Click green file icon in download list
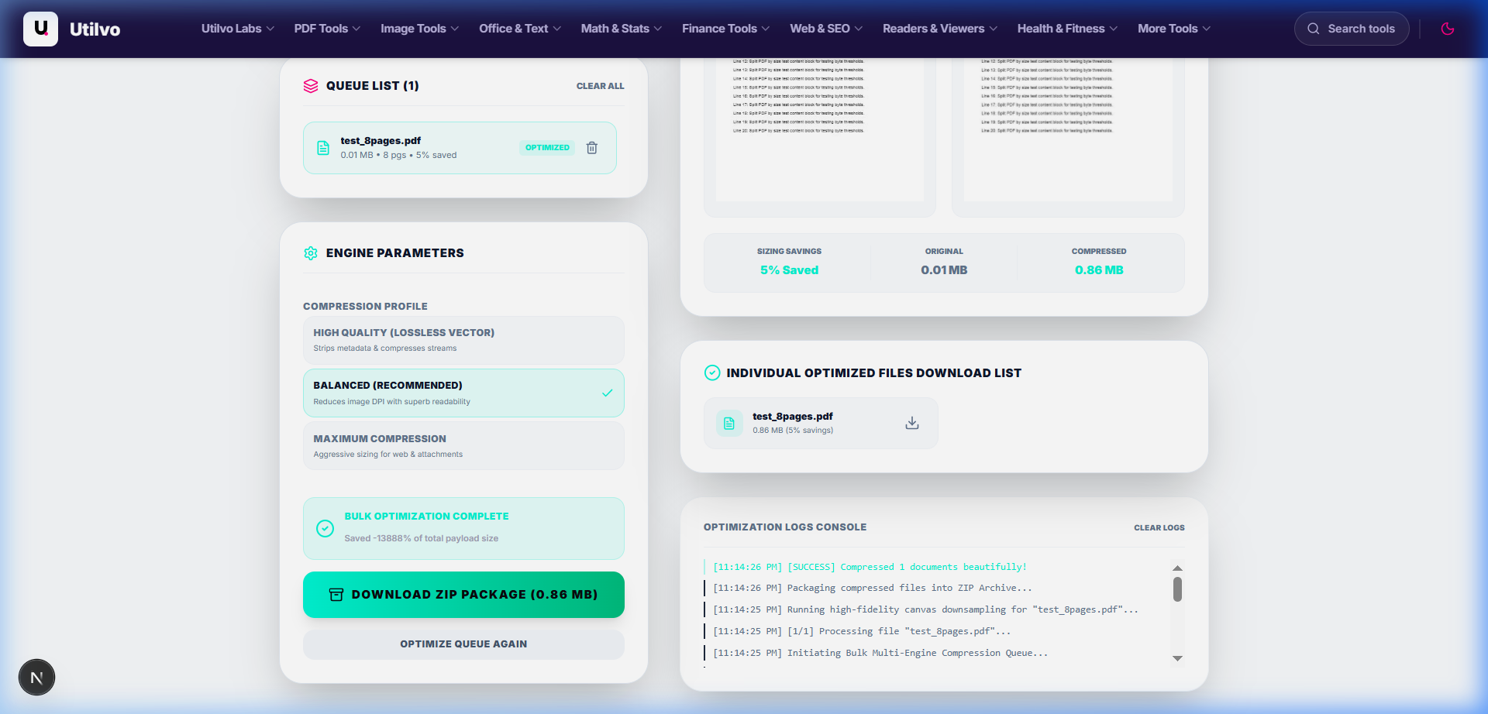This screenshot has height=714, width=1488. click(x=729, y=423)
